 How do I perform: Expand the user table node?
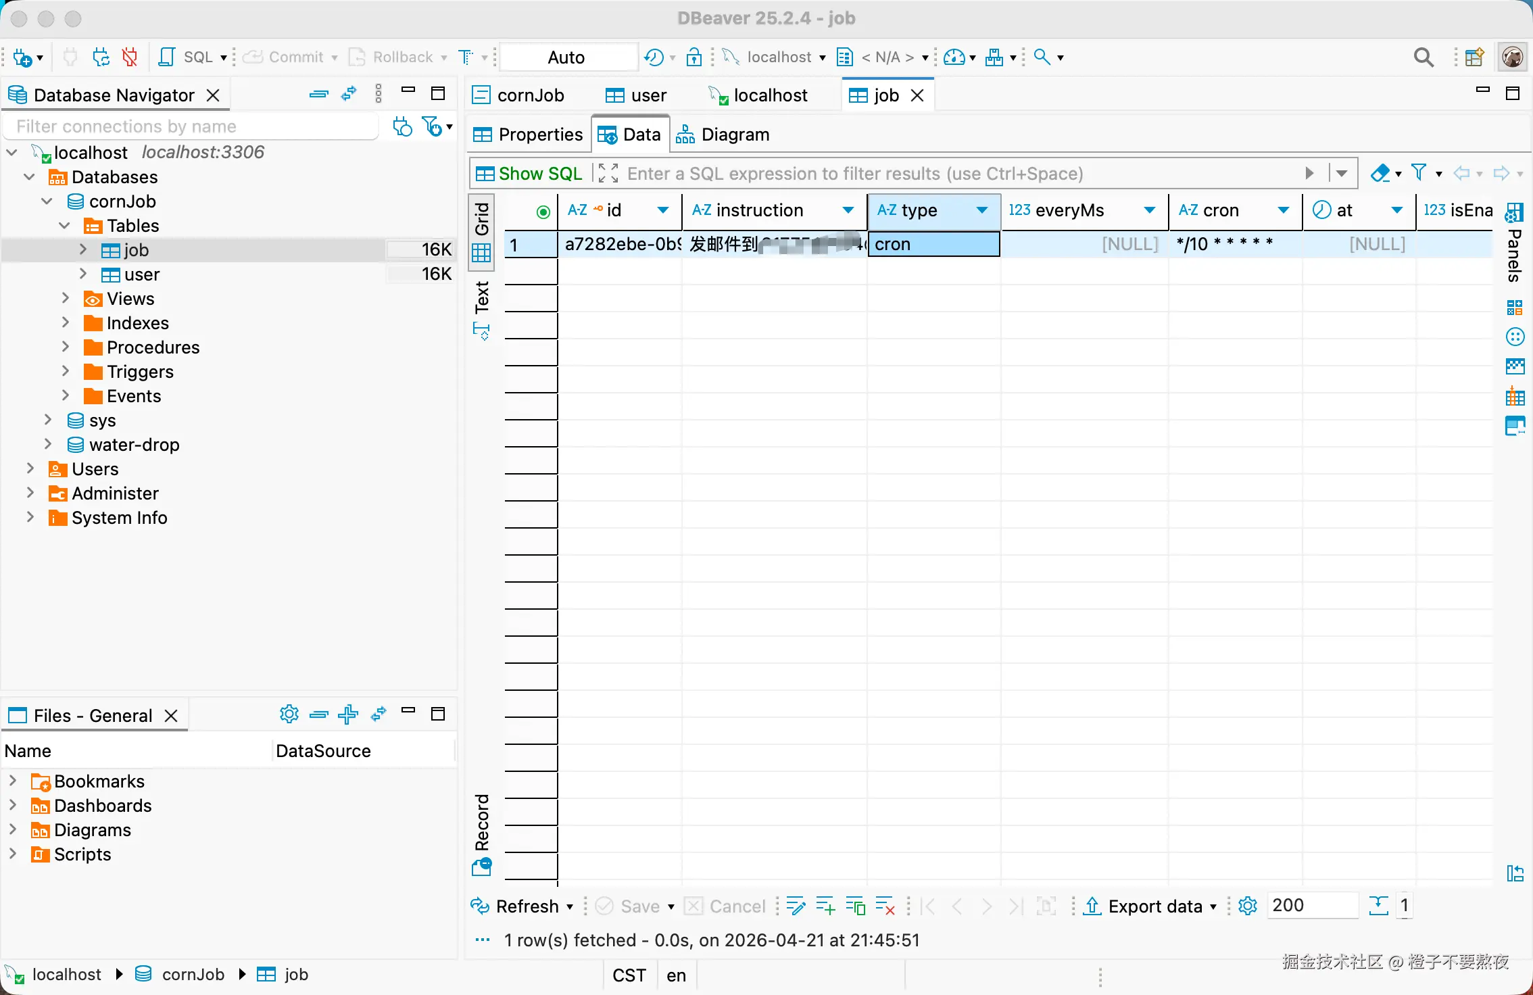coord(83,274)
